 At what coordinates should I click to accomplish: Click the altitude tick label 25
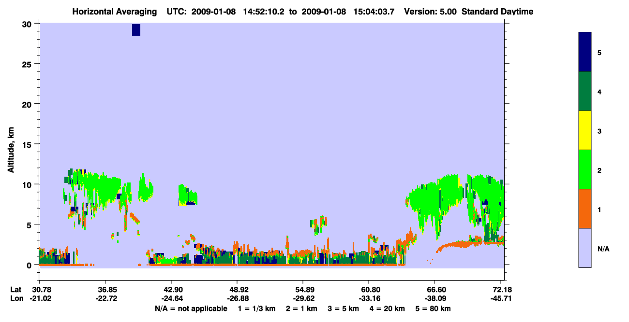pyautogui.click(x=28, y=64)
